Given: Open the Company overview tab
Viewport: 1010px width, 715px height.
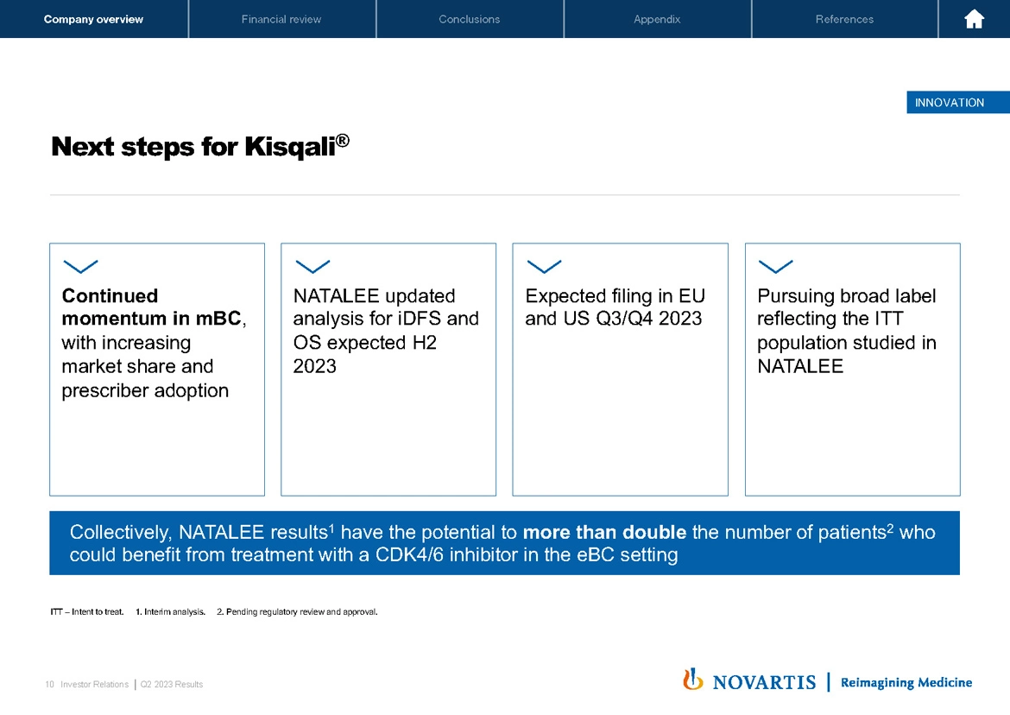Looking at the screenshot, I should 93,19.
